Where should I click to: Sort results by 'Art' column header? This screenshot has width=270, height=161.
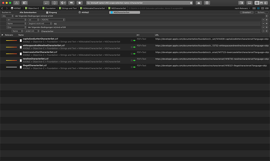(138, 35)
